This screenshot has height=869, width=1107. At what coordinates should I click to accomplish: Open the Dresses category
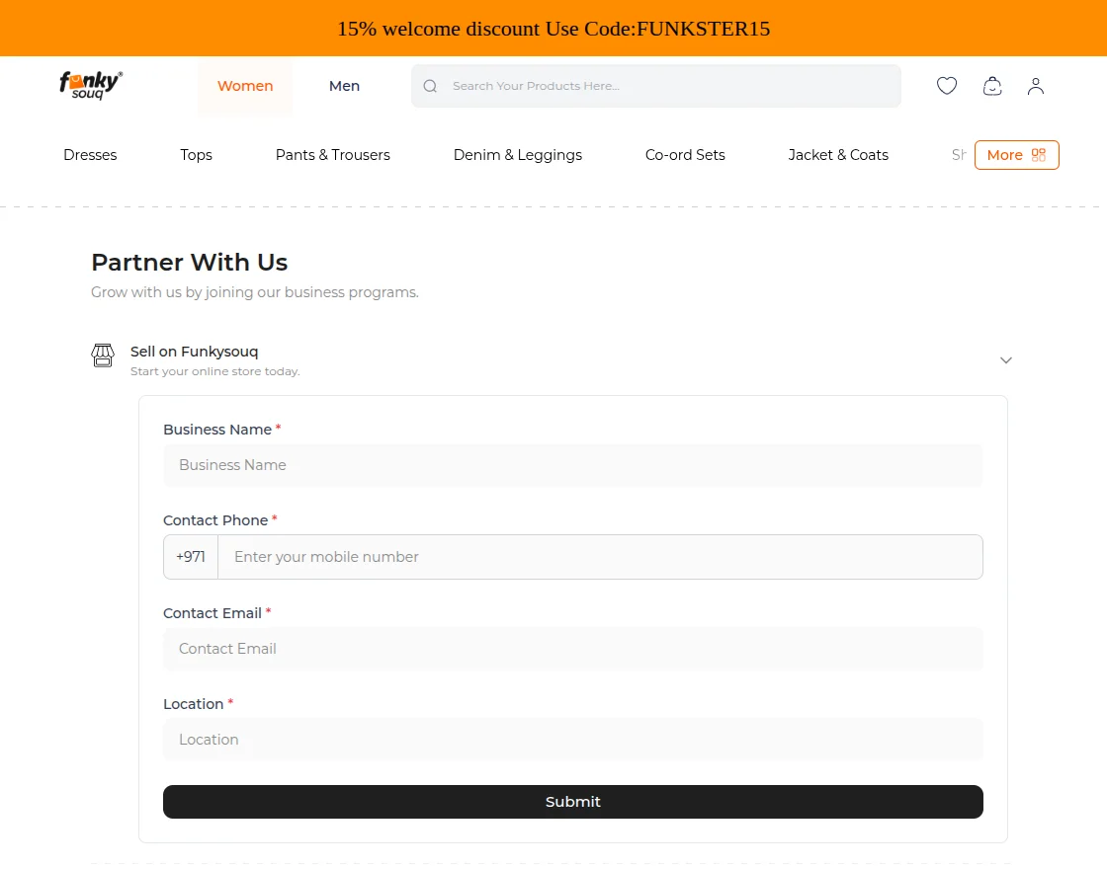(90, 155)
